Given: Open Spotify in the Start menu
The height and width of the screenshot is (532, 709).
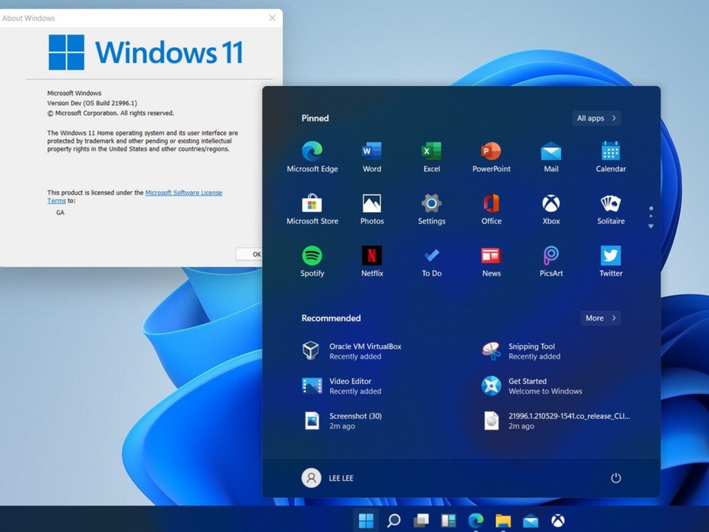Looking at the screenshot, I should (312, 261).
